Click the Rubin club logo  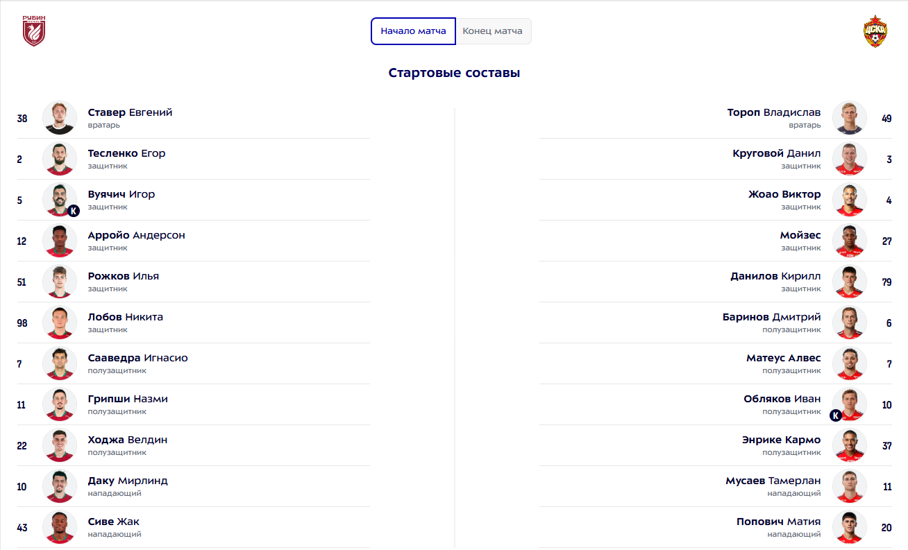click(x=33, y=31)
